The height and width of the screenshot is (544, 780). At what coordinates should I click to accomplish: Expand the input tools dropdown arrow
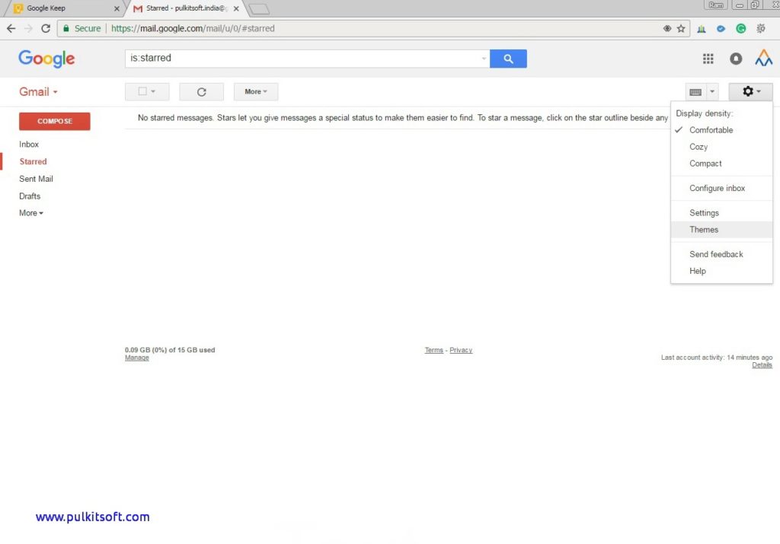click(712, 92)
